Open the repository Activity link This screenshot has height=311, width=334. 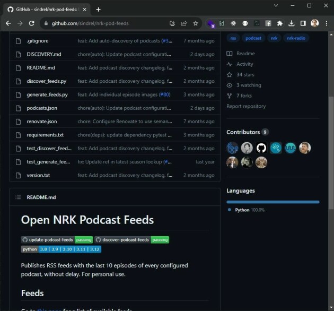pos(240,64)
